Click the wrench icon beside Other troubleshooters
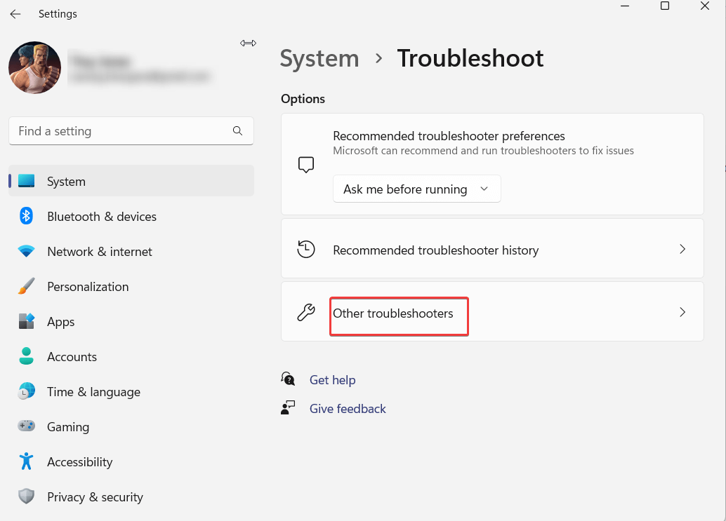726x521 pixels. (305, 312)
